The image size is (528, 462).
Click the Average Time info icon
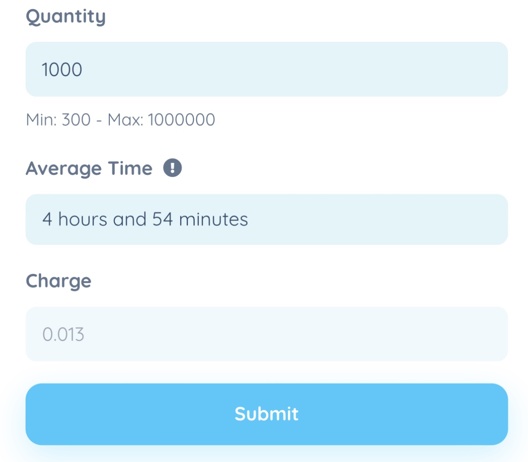172,168
